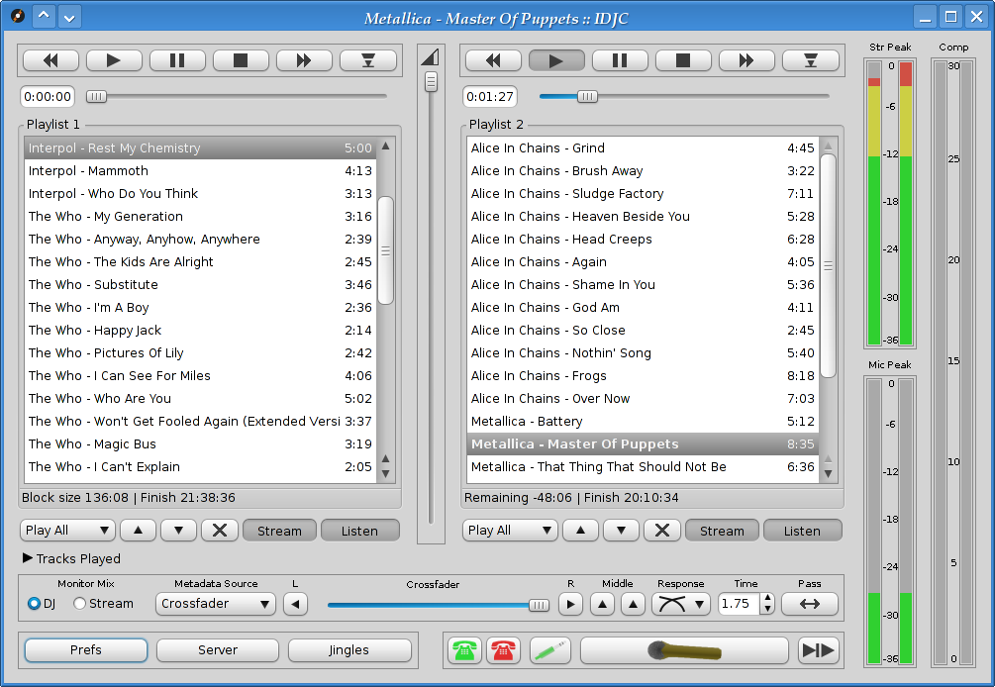Click the right player seek slider handle
The width and height of the screenshot is (995, 687).
click(x=587, y=96)
